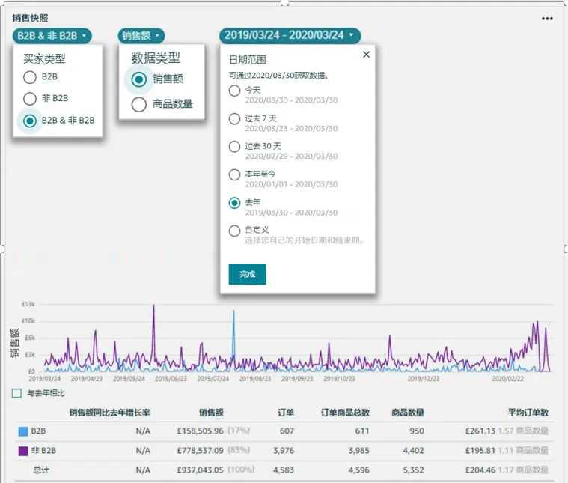
Task: Click the 总计 total row label
Action: tap(40, 470)
